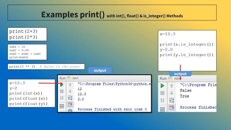Image resolution: width=231 pixels, height=130 pixels.
Task: Select the nn1 run tab
Action: (75, 78)
